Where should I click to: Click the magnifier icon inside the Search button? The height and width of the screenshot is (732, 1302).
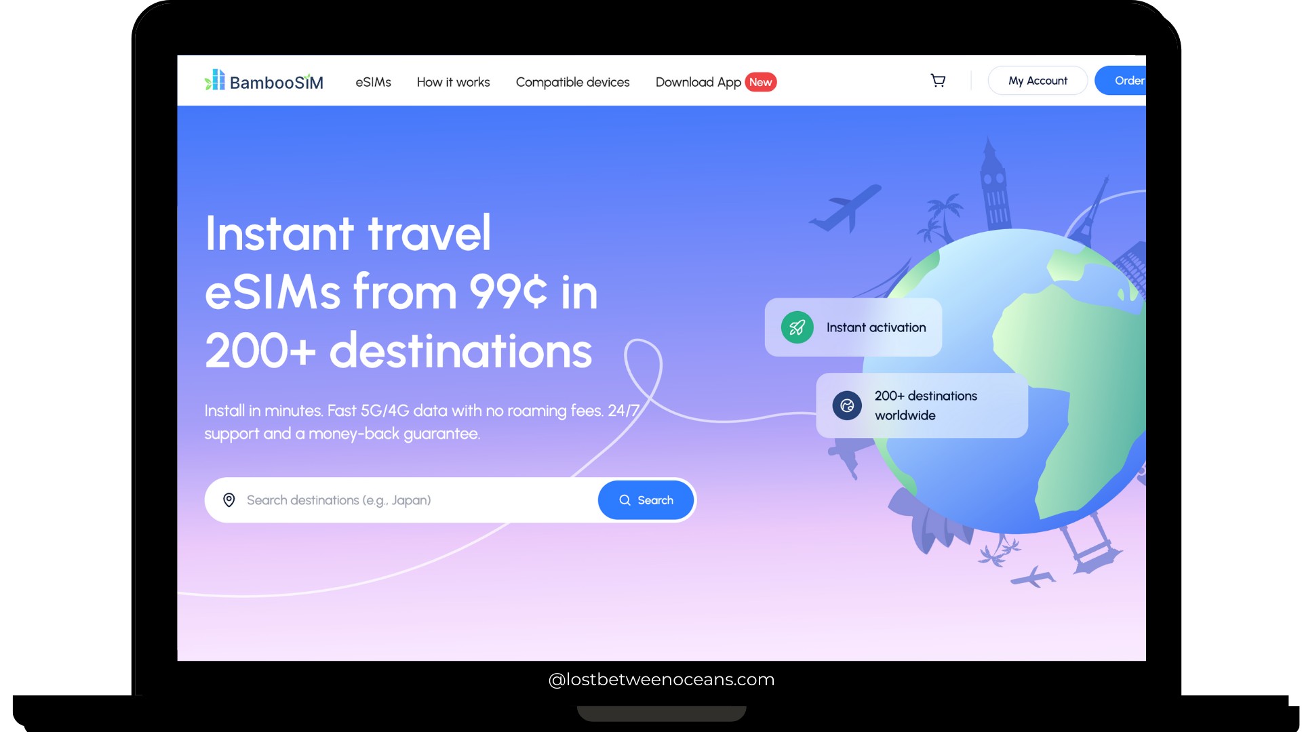(625, 500)
